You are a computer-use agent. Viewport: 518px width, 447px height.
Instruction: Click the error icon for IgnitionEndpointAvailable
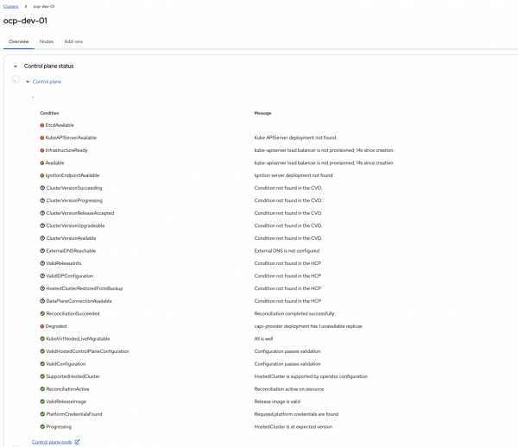42,176
